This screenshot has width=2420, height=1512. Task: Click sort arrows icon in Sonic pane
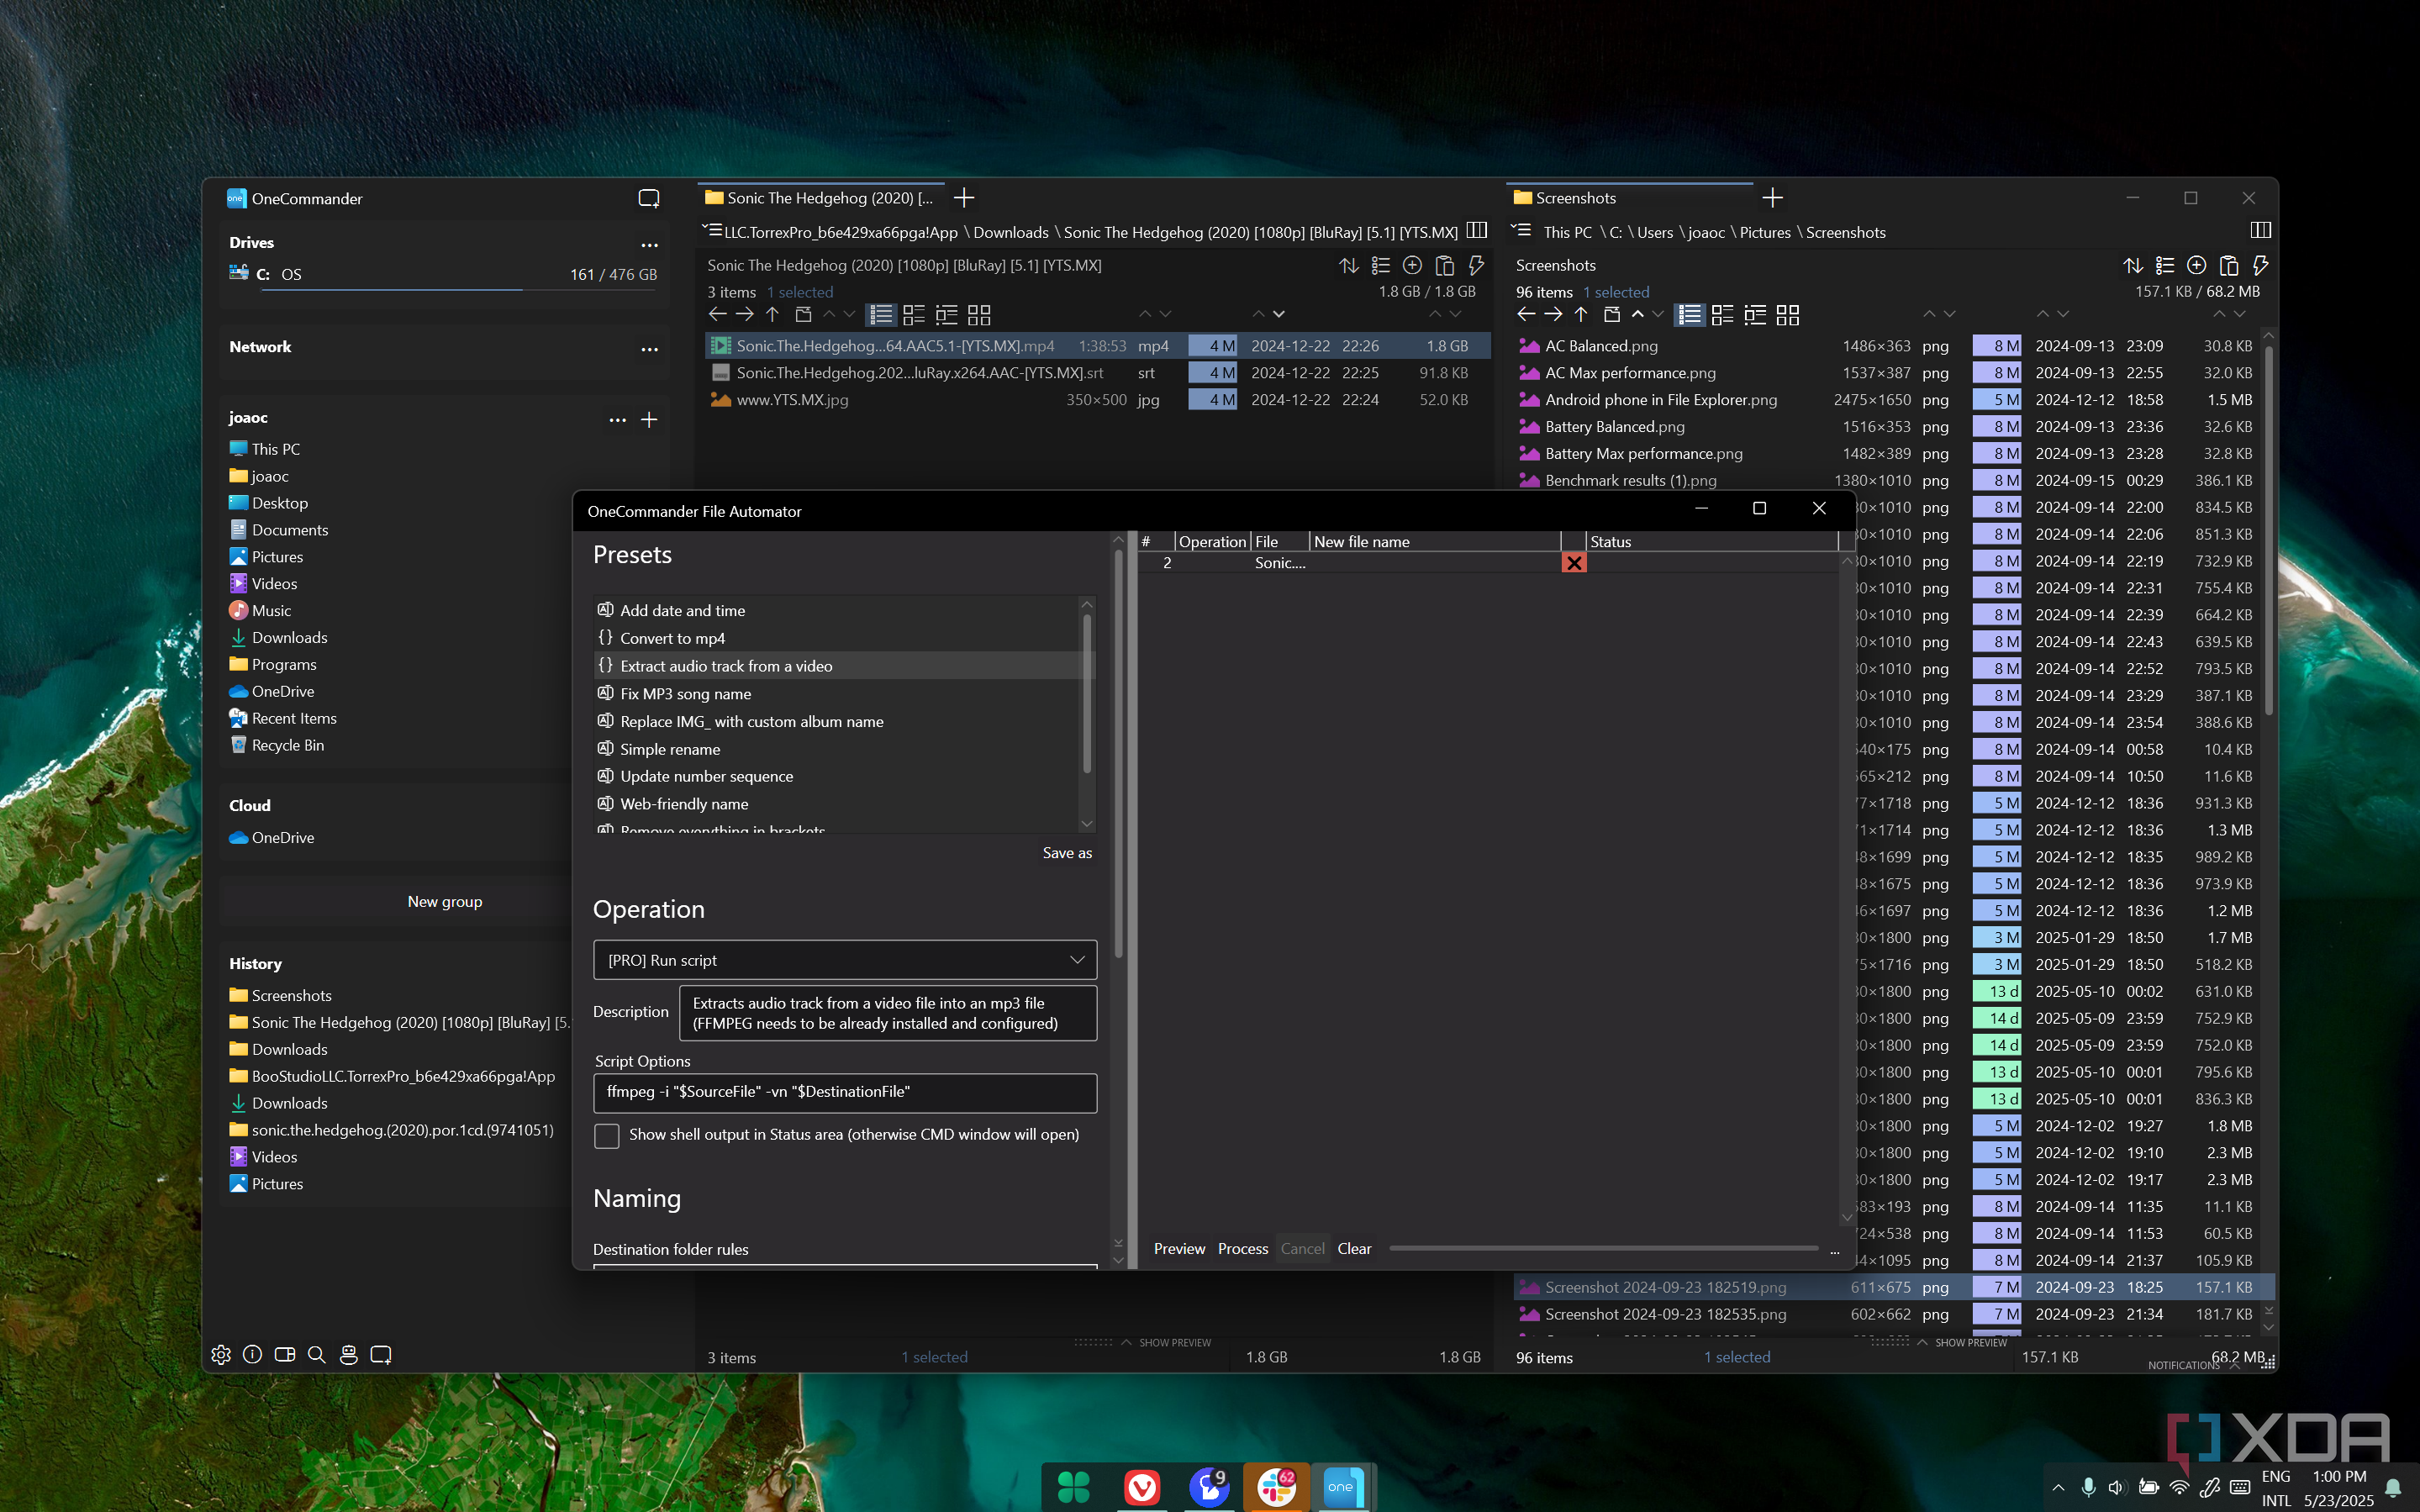pyautogui.click(x=1349, y=265)
